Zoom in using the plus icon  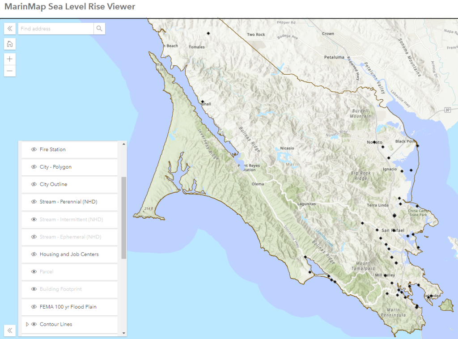9,59
